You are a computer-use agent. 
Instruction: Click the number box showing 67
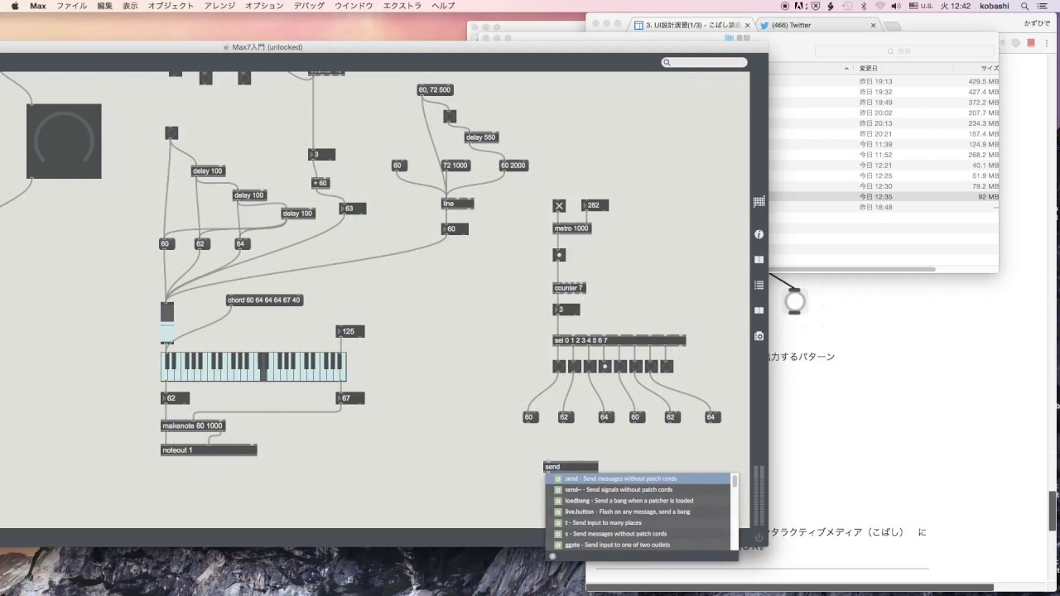tap(350, 398)
